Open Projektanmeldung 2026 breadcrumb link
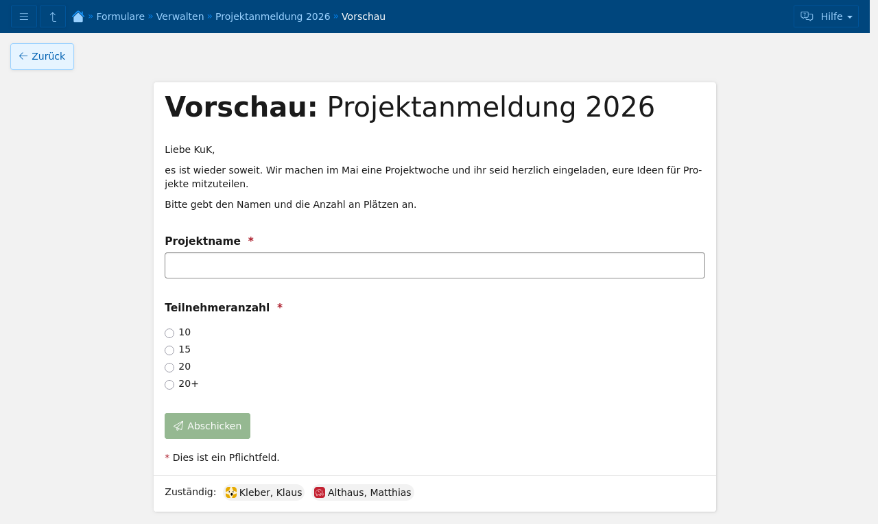878x524 pixels. [x=272, y=16]
